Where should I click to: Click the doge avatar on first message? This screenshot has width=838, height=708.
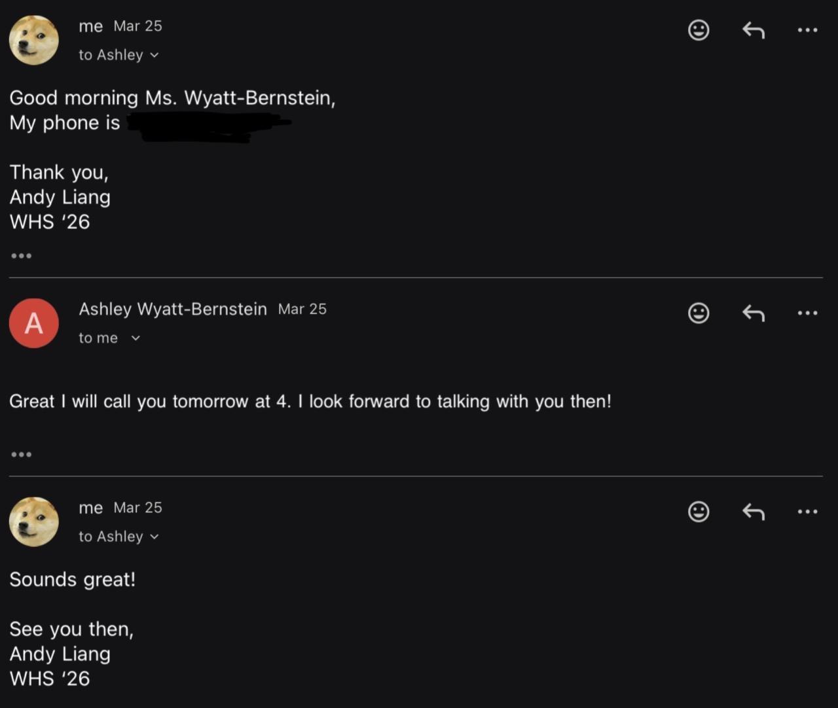[x=34, y=41]
